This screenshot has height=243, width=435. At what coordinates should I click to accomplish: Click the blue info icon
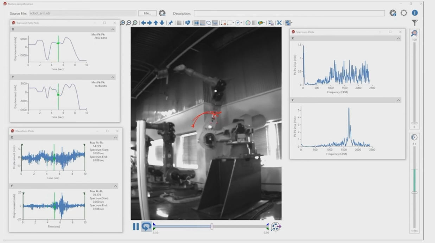(x=415, y=13)
